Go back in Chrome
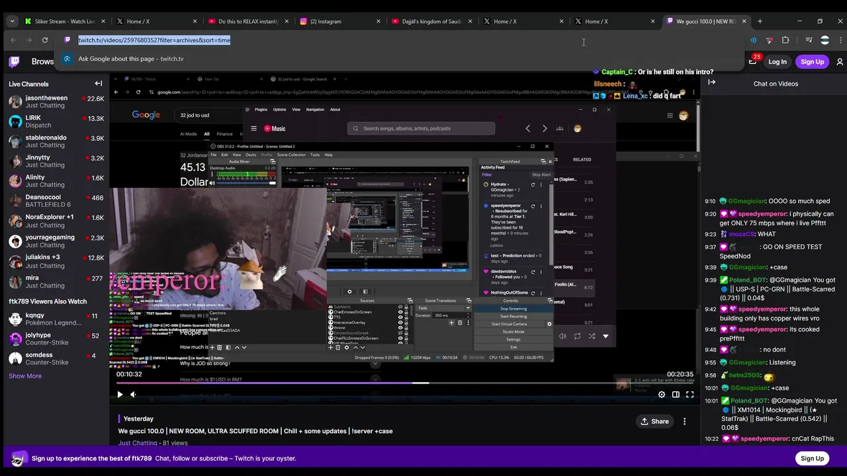This screenshot has width=847, height=476. [x=13, y=40]
